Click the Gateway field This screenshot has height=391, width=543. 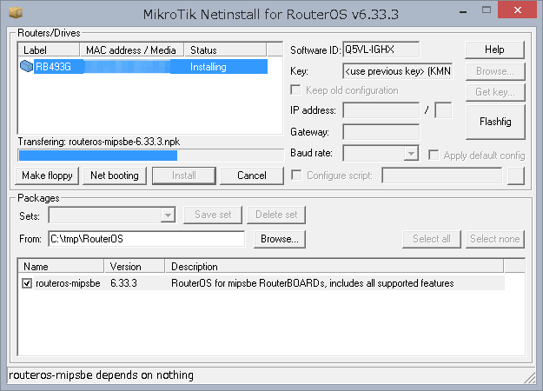[x=381, y=132]
